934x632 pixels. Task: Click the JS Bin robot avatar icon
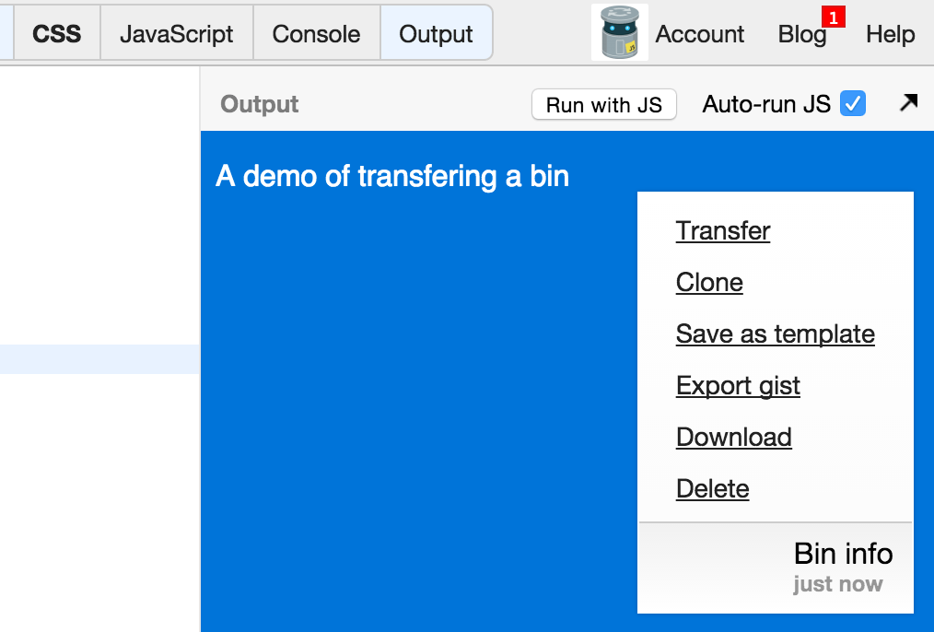619,33
